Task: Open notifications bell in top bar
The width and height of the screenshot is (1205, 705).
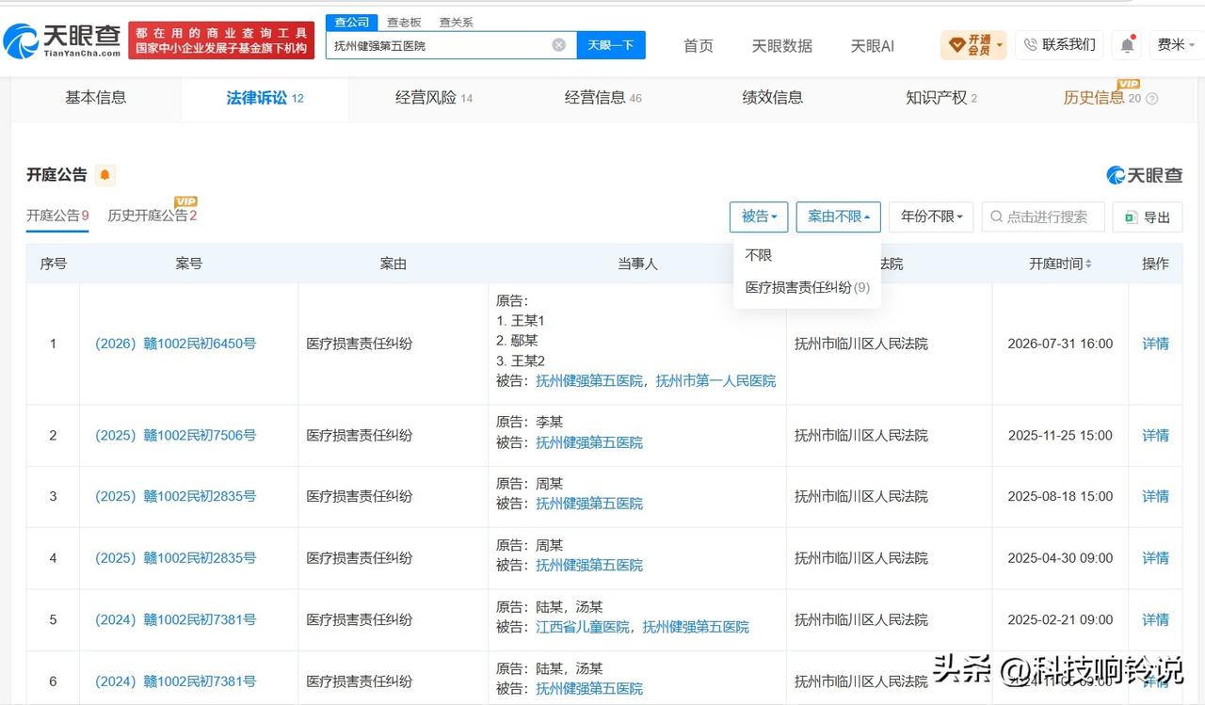Action: (1127, 44)
